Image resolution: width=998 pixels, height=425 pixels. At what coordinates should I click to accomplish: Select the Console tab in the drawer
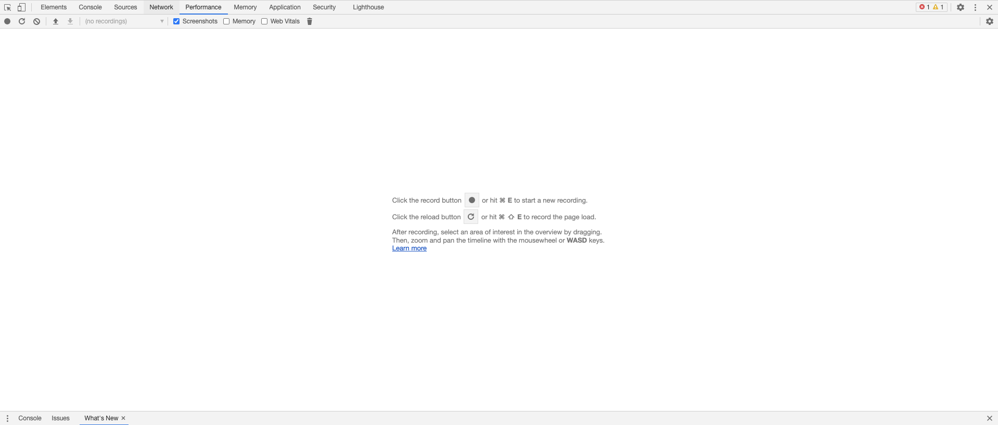pos(30,418)
